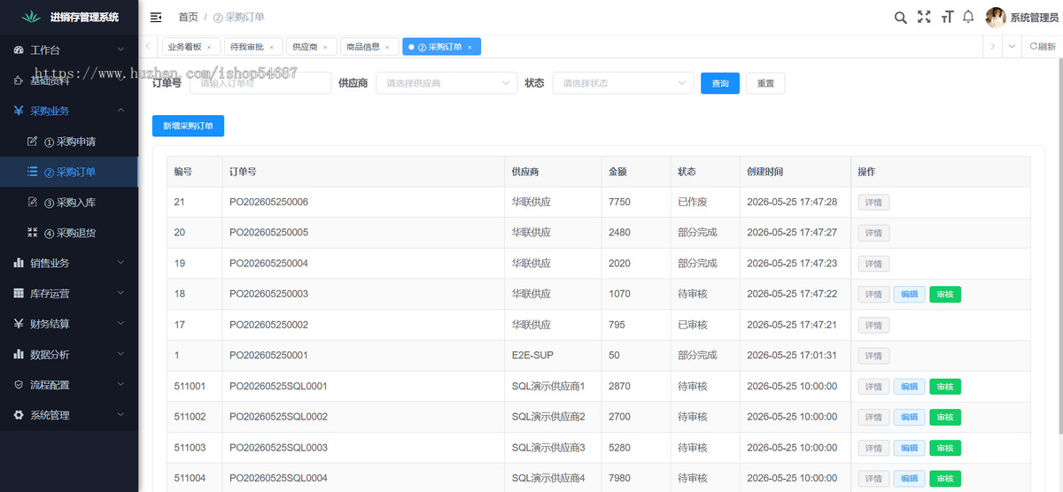The width and height of the screenshot is (1063, 492).
Task: Open 详情 for order PO202605250006
Action: tap(873, 203)
